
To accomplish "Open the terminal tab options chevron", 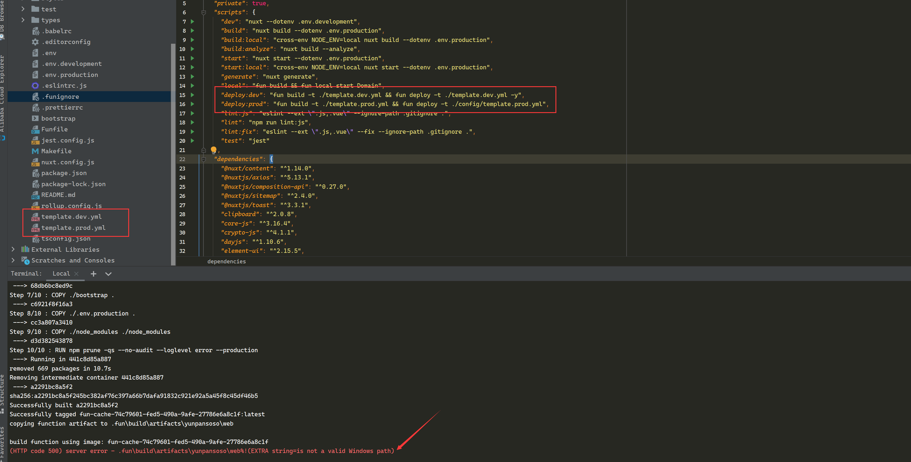I will [108, 274].
